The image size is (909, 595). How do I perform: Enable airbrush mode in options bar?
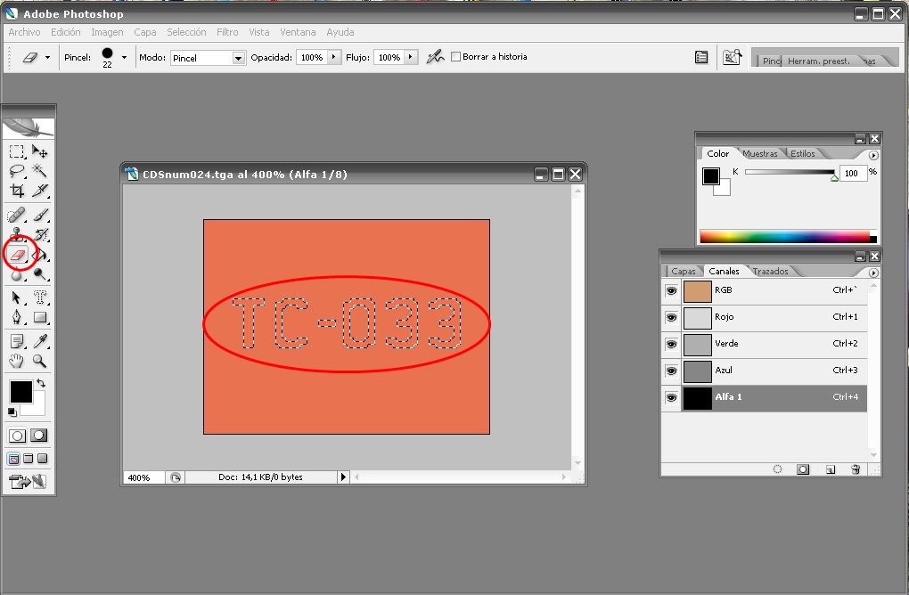coord(436,57)
